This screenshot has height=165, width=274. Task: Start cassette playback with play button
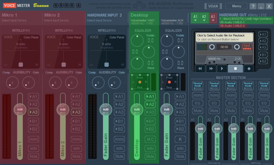222,68
